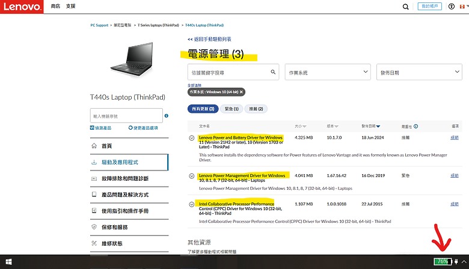
Task: Click T Series laptops breadcrumb
Action: (x=158, y=25)
